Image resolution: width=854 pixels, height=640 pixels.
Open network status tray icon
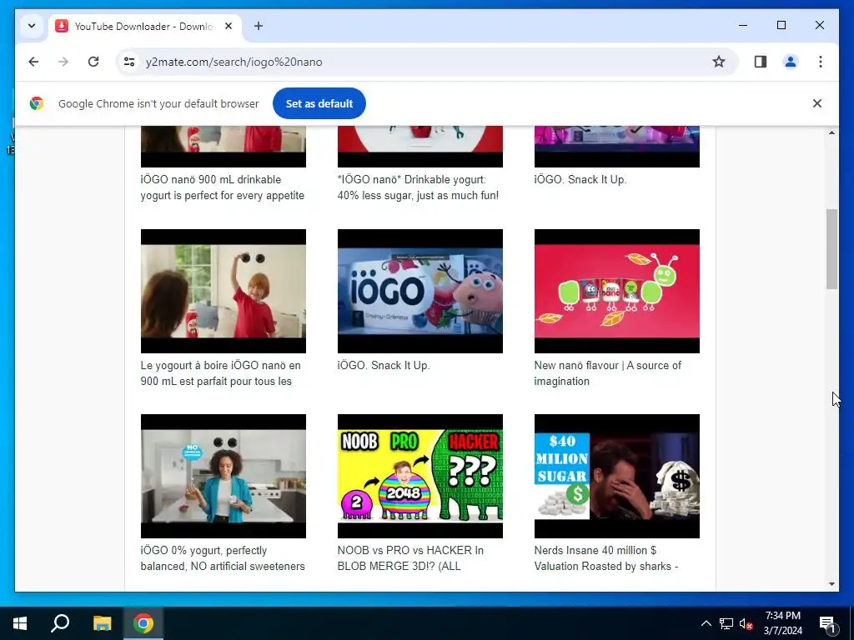[726, 623]
